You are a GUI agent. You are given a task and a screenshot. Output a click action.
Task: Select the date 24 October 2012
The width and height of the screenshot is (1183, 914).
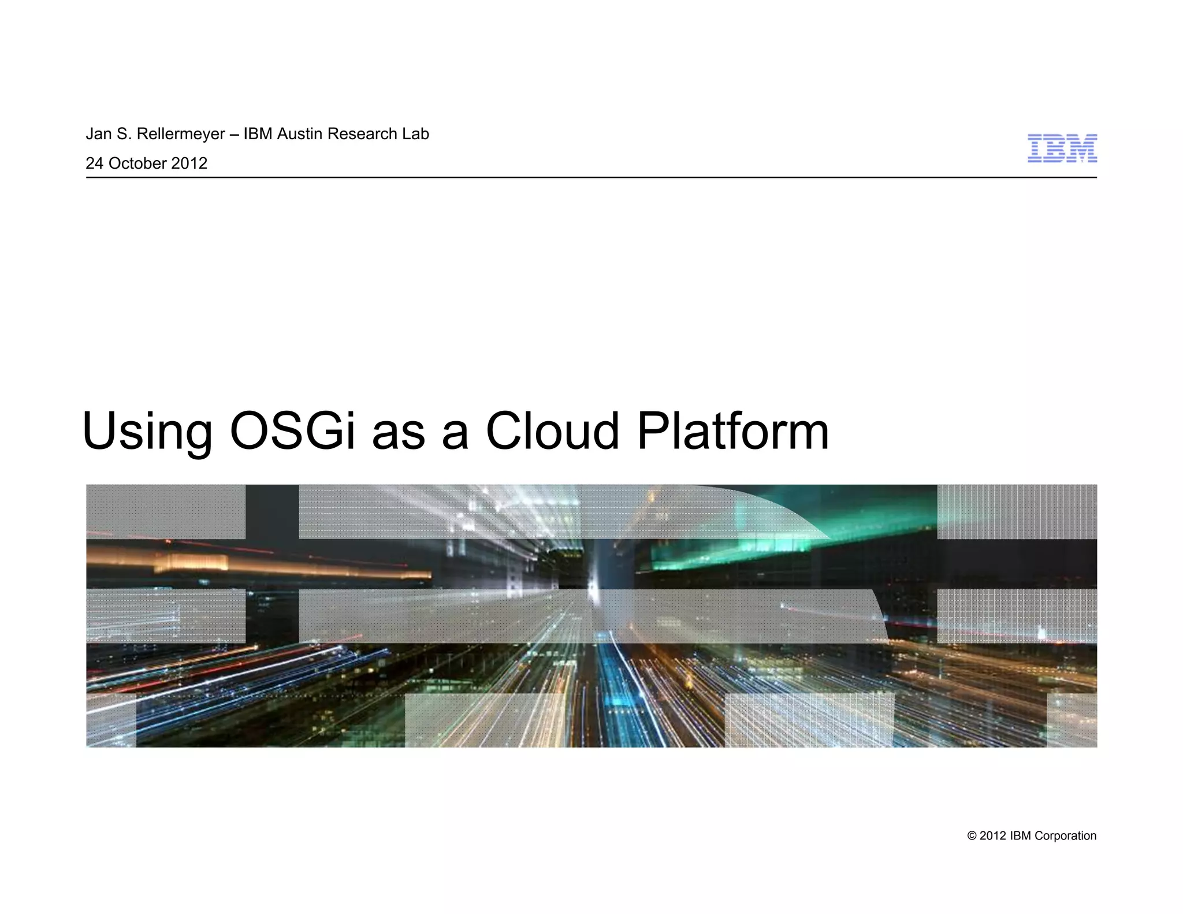click(146, 164)
